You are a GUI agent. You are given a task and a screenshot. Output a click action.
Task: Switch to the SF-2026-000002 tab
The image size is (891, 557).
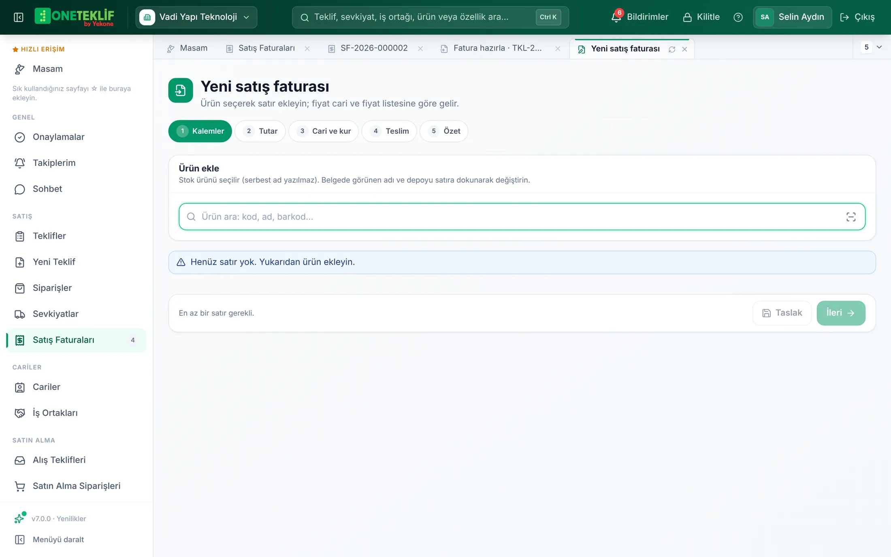pyautogui.click(x=369, y=48)
